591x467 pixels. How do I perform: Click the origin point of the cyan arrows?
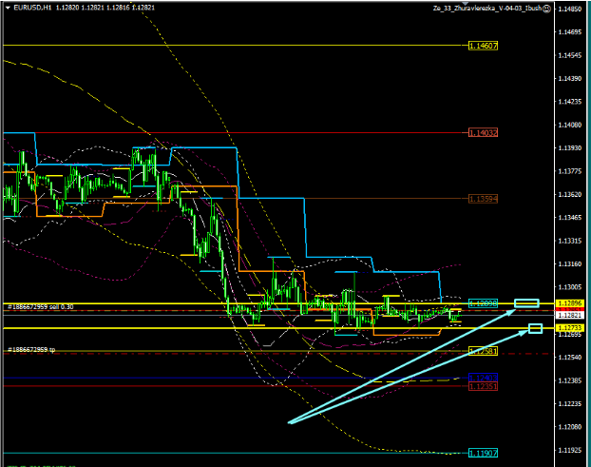[289, 421]
